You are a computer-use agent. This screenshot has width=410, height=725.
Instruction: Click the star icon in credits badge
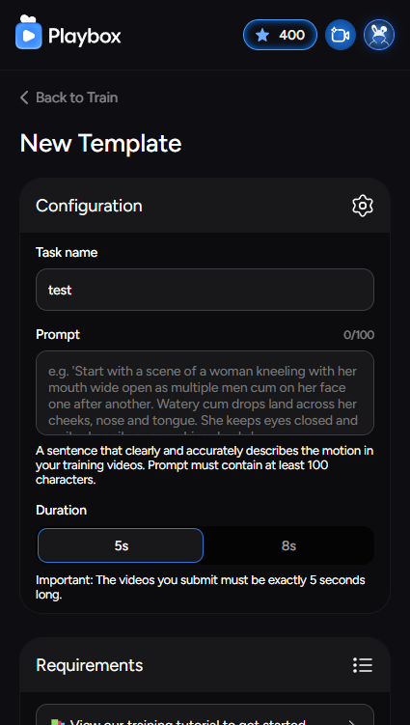pos(262,35)
